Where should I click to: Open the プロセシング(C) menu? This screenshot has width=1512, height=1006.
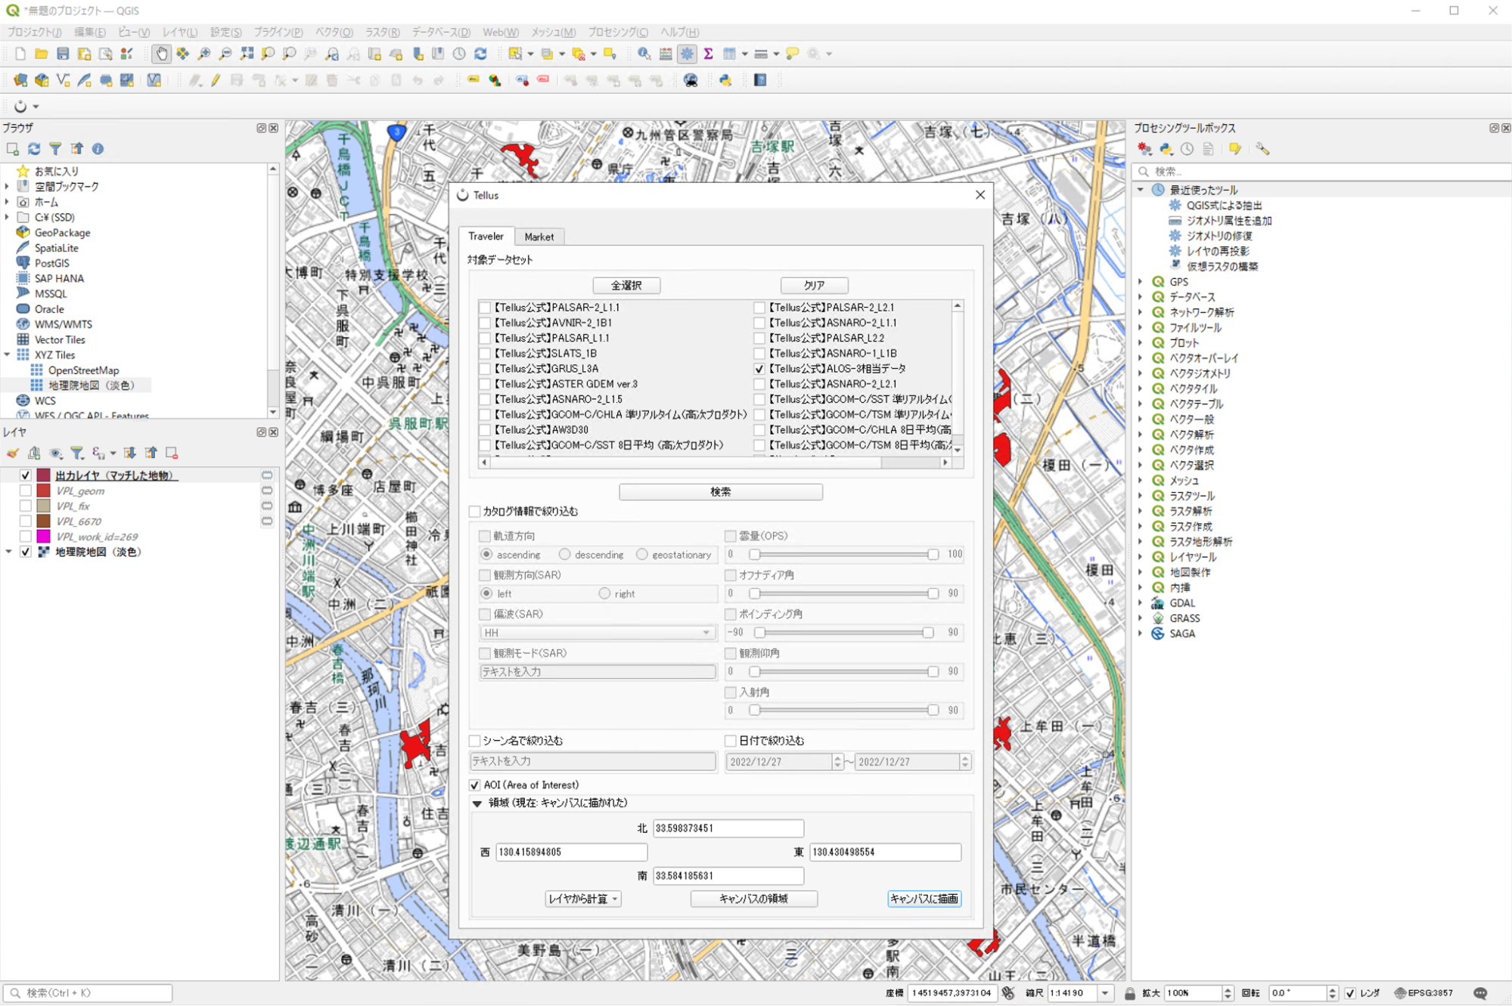[618, 33]
